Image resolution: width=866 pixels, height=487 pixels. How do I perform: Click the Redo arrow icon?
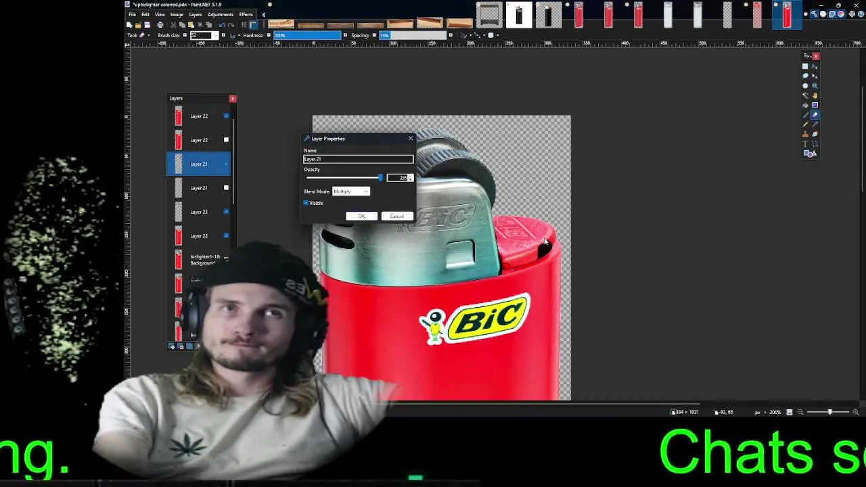(231, 25)
